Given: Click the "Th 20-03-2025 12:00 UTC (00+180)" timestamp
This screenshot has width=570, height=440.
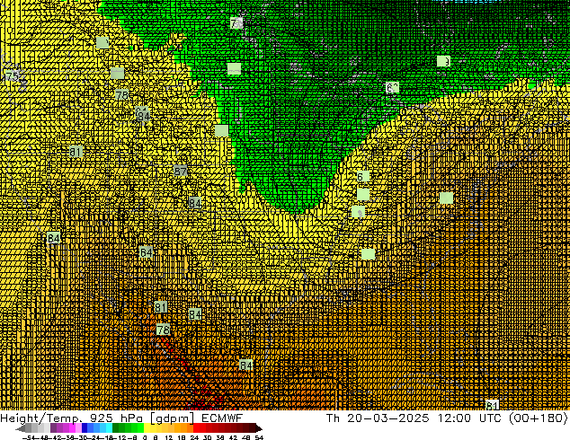Looking at the screenshot, I should tap(447, 418).
